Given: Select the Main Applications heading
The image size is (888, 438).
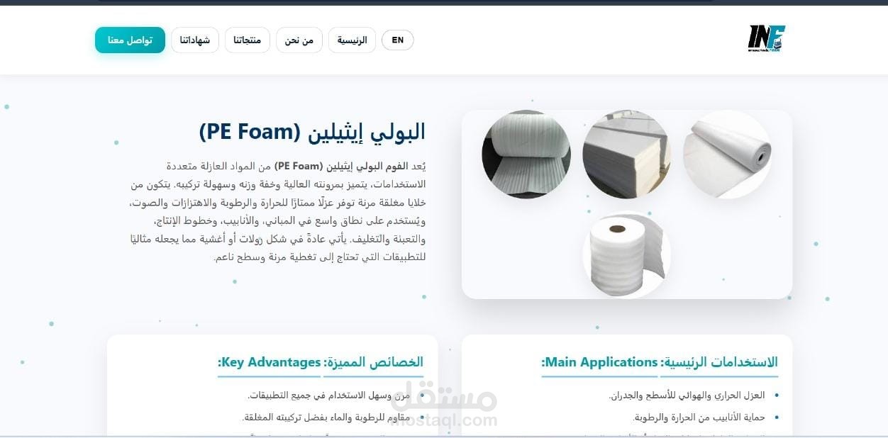Looking at the screenshot, I should pos(600,362).
